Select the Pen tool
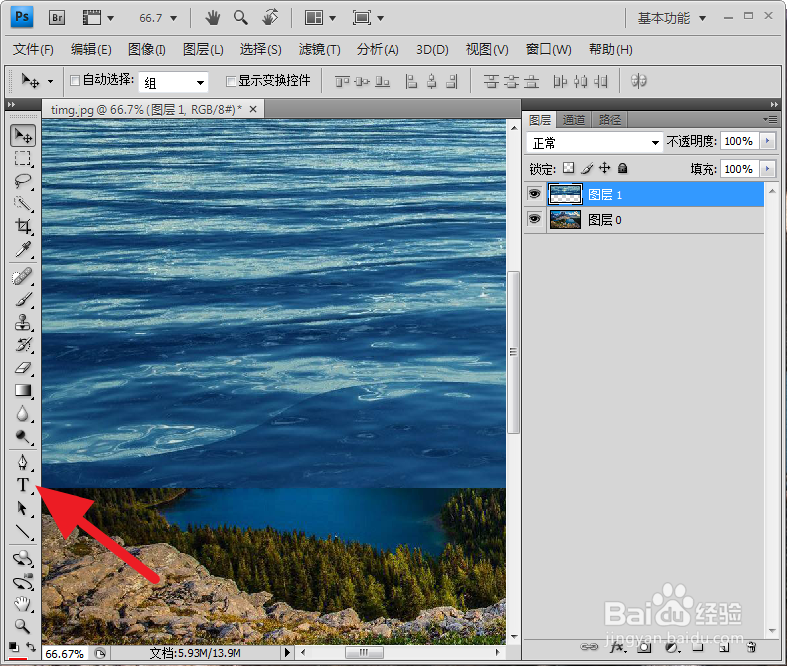 [23, 463]
